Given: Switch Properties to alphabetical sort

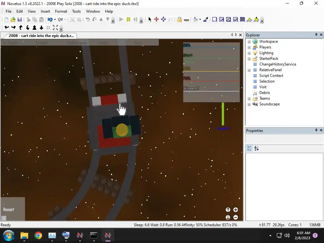Looking at the screenshot, I should [256, 148].
